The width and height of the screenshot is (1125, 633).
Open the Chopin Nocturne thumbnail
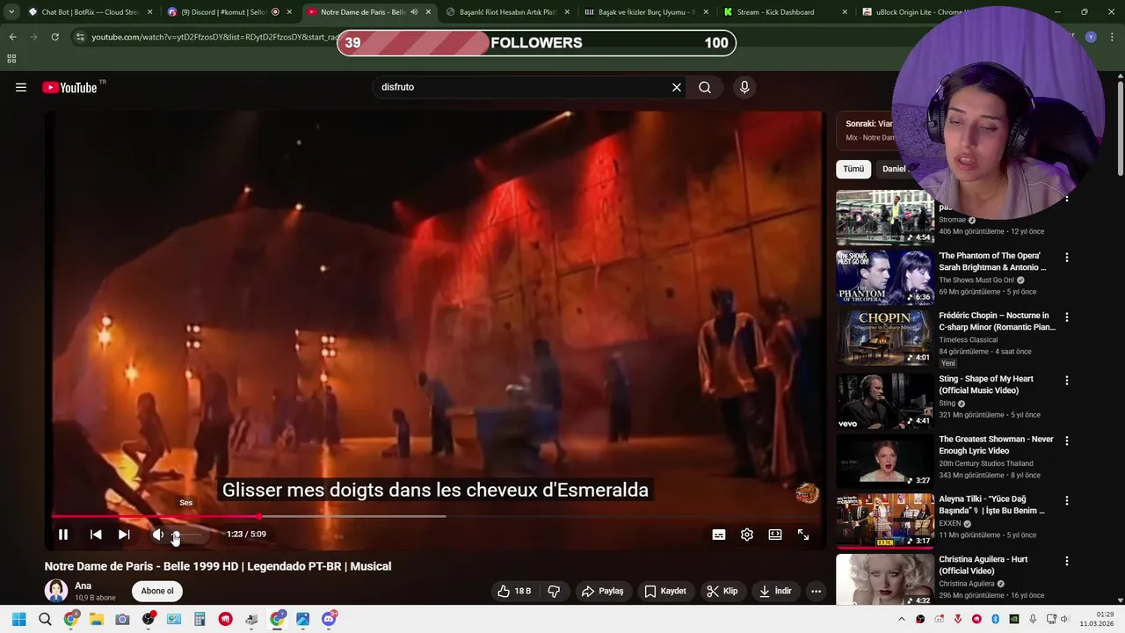point(885,337)
